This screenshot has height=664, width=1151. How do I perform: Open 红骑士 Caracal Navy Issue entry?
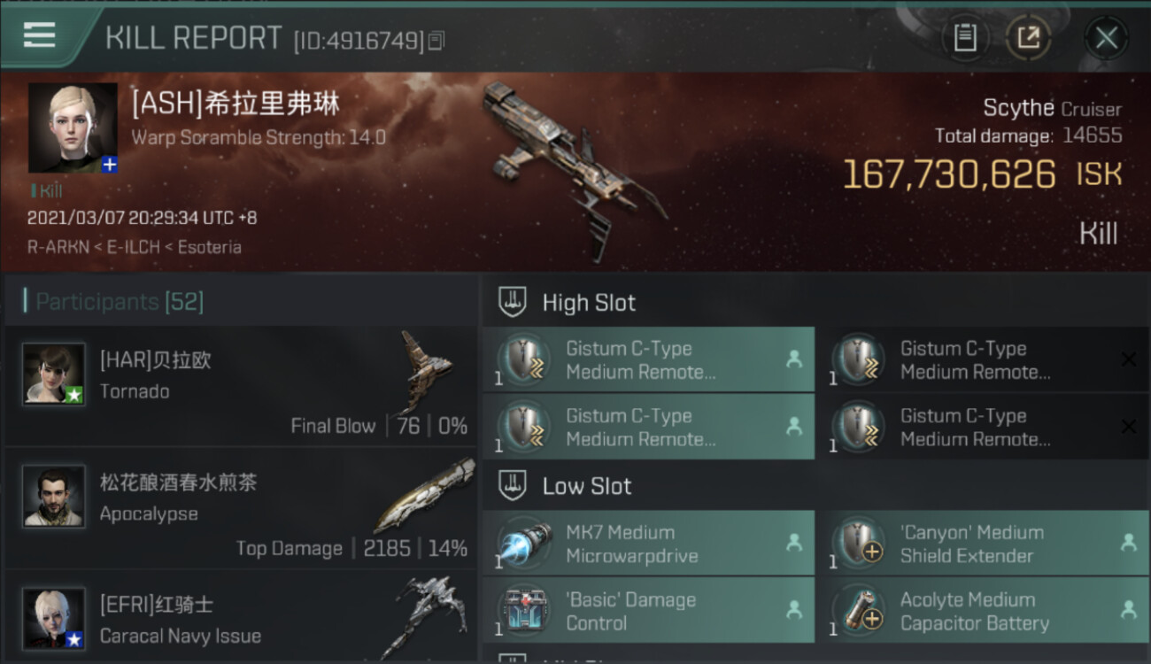click(x=241, y=617)
